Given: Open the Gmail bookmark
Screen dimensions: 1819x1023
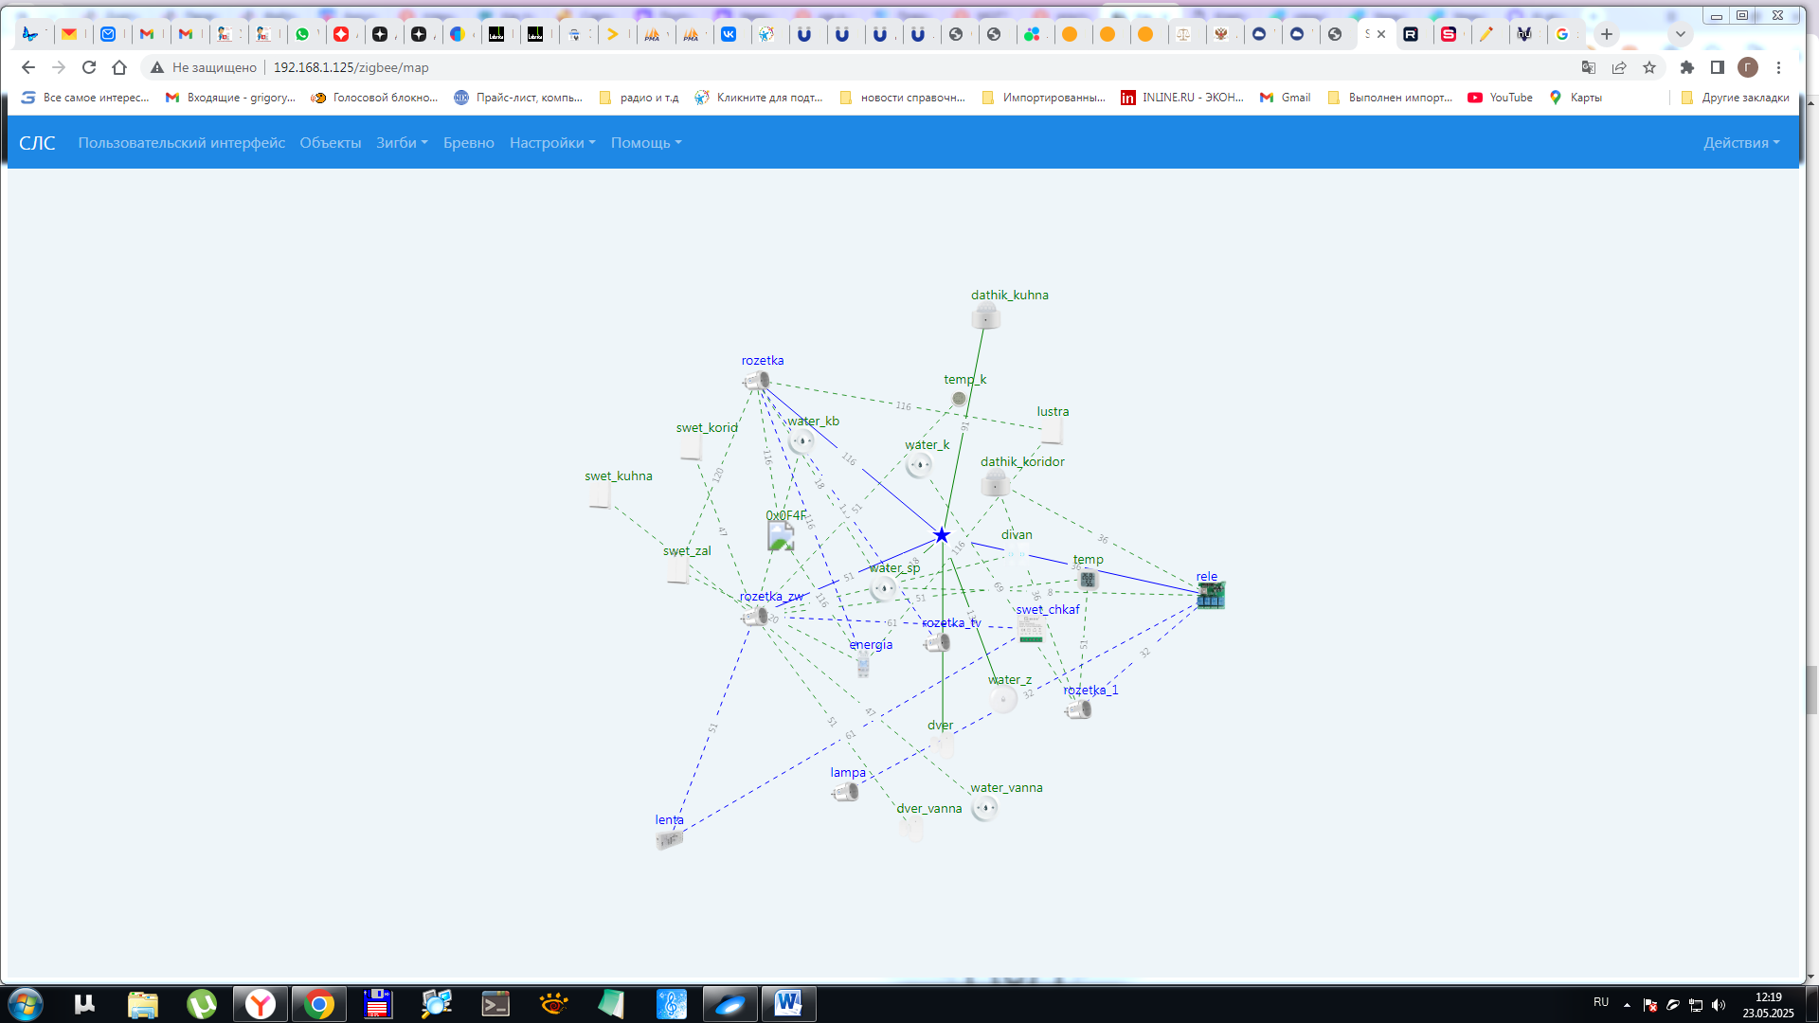Looking at the screenshot, I should tap(1285, 98).
